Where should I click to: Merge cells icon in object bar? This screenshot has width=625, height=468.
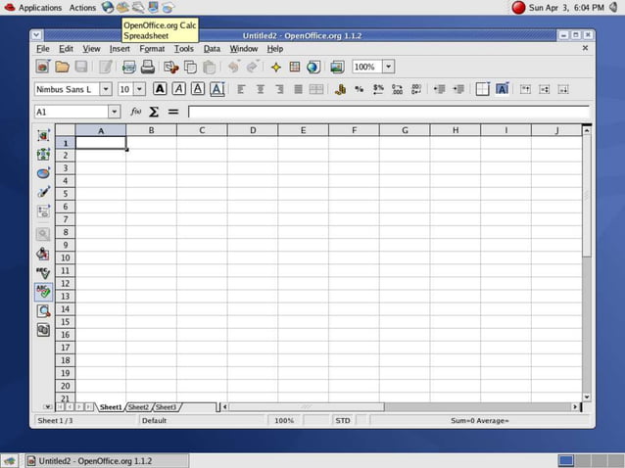(316, 89)
